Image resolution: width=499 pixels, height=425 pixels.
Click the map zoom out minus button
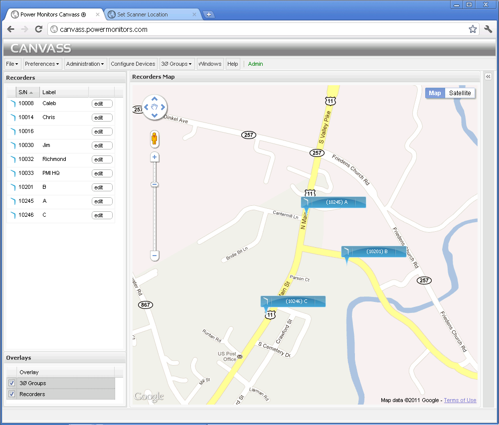point(155,256)
